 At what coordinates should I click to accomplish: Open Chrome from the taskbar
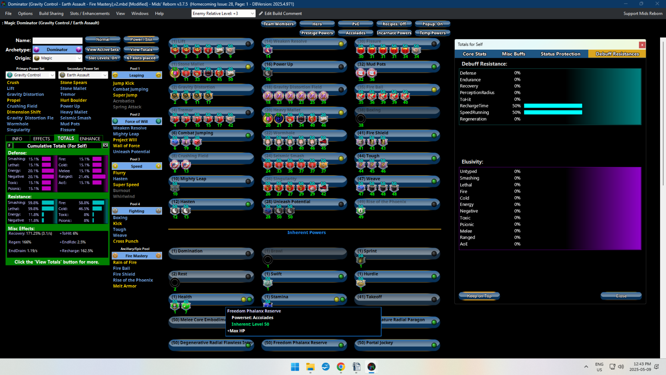tap(341, 366)
